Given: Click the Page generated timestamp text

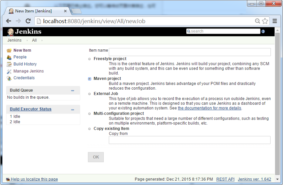Looking at the screenshot, I should [x=174, y=179].
